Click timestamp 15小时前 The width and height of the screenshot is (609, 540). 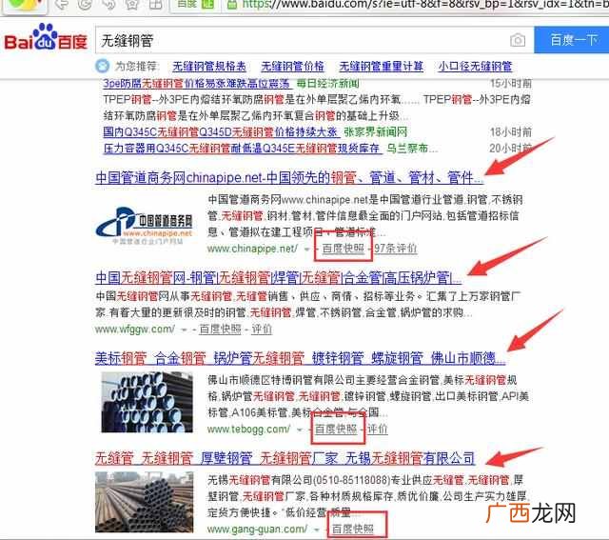510,84
